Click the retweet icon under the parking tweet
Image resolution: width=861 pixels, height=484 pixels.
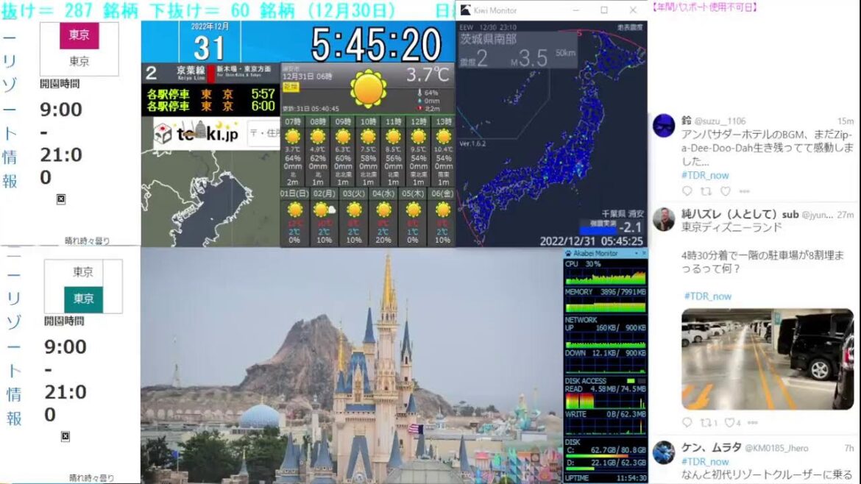(x=706, y=421)
